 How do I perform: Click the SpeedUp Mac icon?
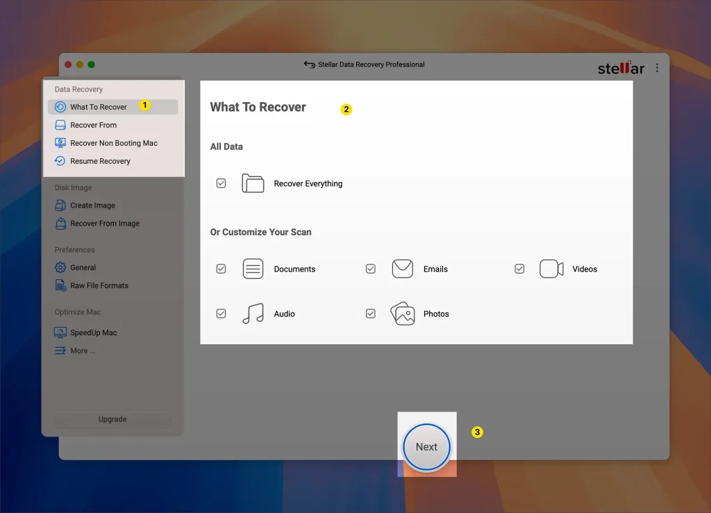61,333
